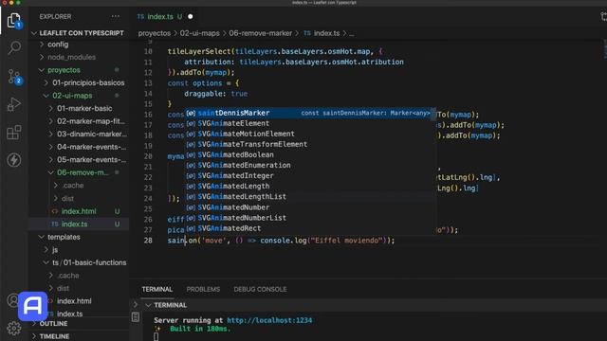Open the Source Control view icon
The image size is (607, 341).
[15, 77]
